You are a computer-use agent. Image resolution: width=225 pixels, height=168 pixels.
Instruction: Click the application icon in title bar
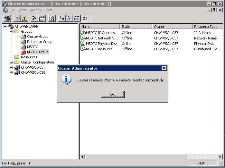[5, 4]
